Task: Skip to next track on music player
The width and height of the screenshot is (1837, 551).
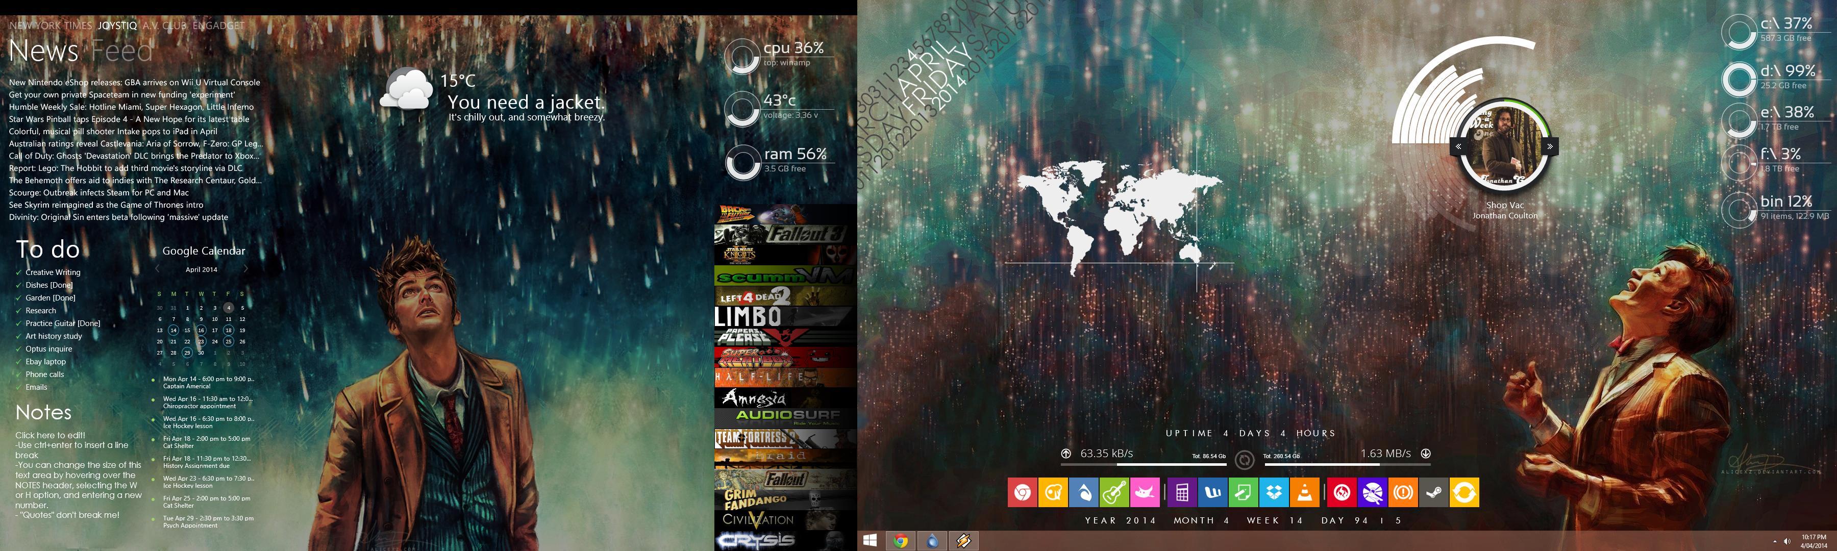Action: 1550,146
